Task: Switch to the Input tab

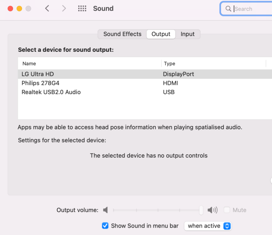Action: (187, 34)
